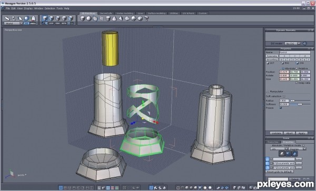Adjust the Softness slider handle
Viewport: 316px width, 191px height.
(300, 104)
